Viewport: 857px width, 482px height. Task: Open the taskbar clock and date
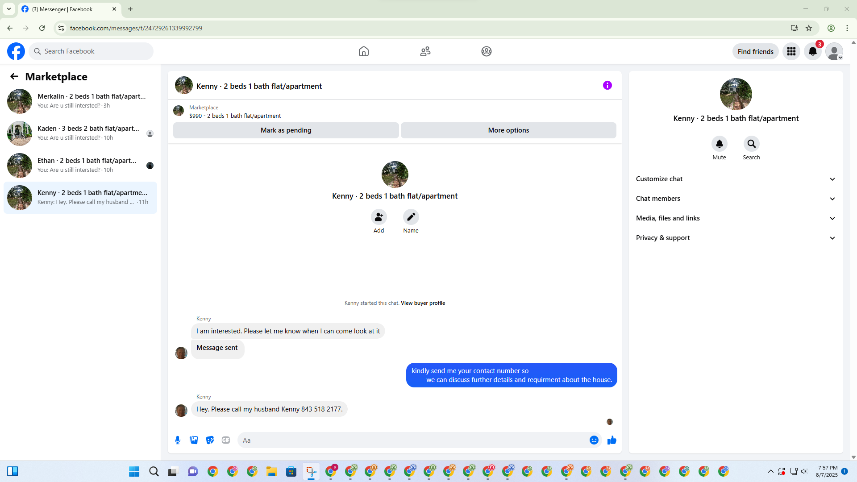click(827, 471)
